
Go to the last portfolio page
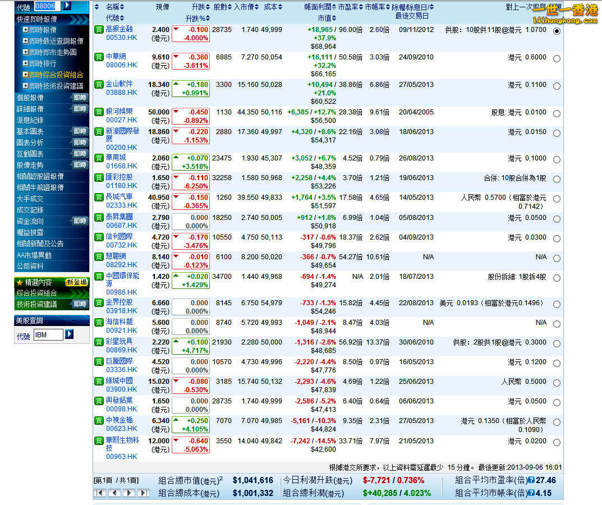click(x=144, y=493)
